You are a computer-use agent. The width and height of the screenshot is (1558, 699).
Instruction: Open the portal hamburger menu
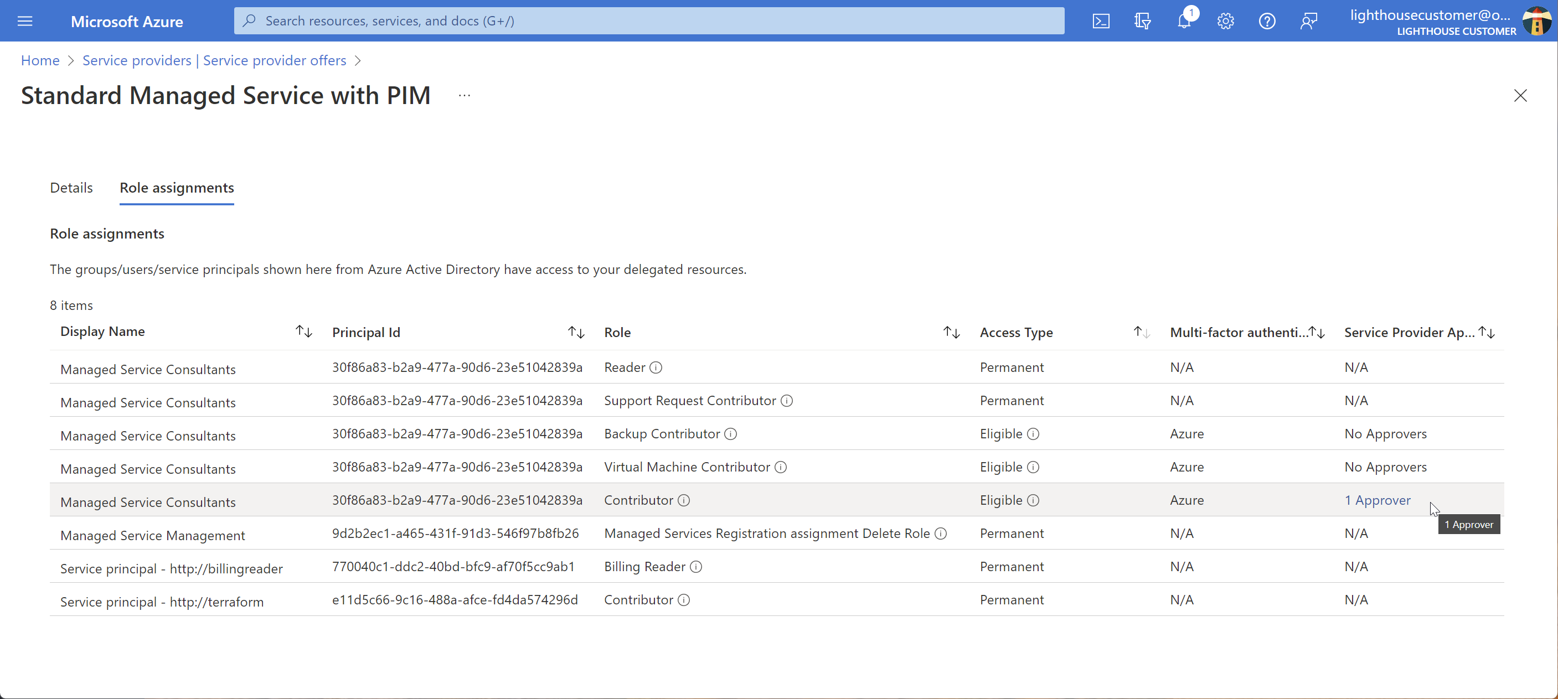coord(25,20)
